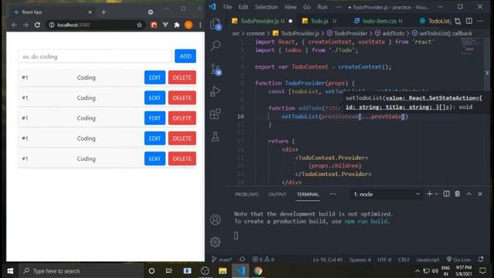This screenshot has width=494, height=278.
Task: Split the editor to the right
Action: tap(469, 21)
